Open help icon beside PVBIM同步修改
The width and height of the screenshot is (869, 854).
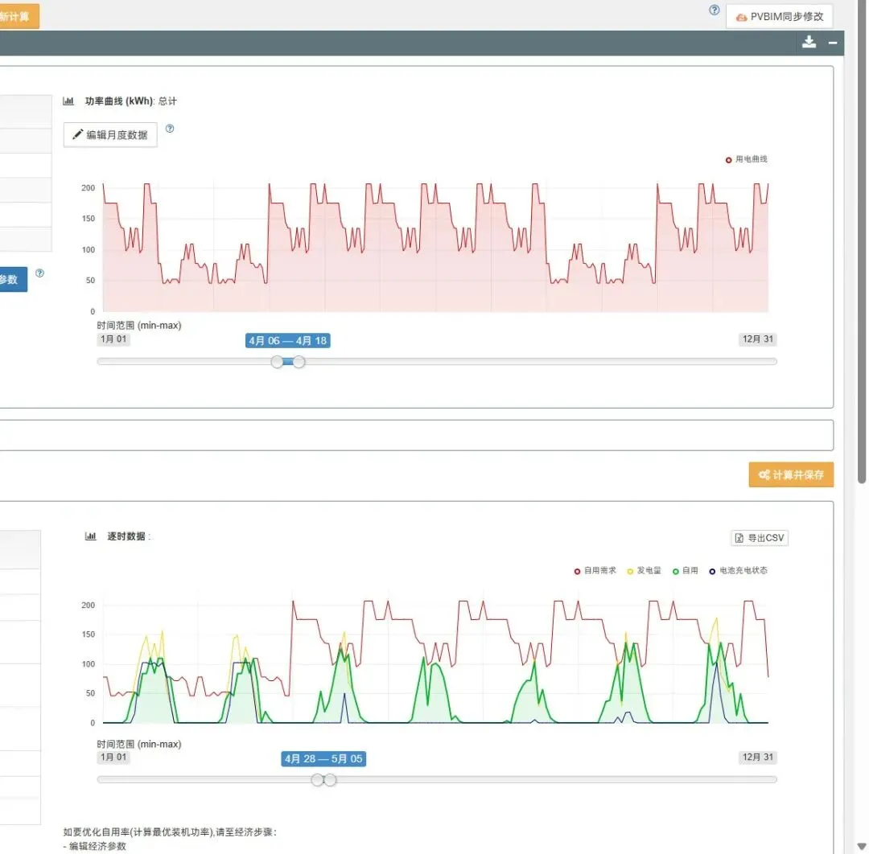pos(715,10)
